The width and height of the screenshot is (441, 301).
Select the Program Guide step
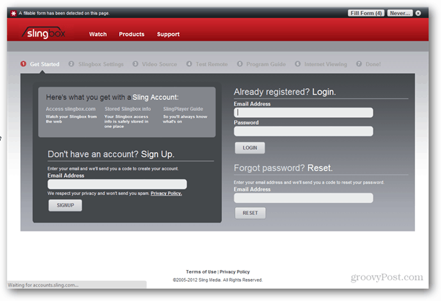pyautogui.click(x=266, y=64)
